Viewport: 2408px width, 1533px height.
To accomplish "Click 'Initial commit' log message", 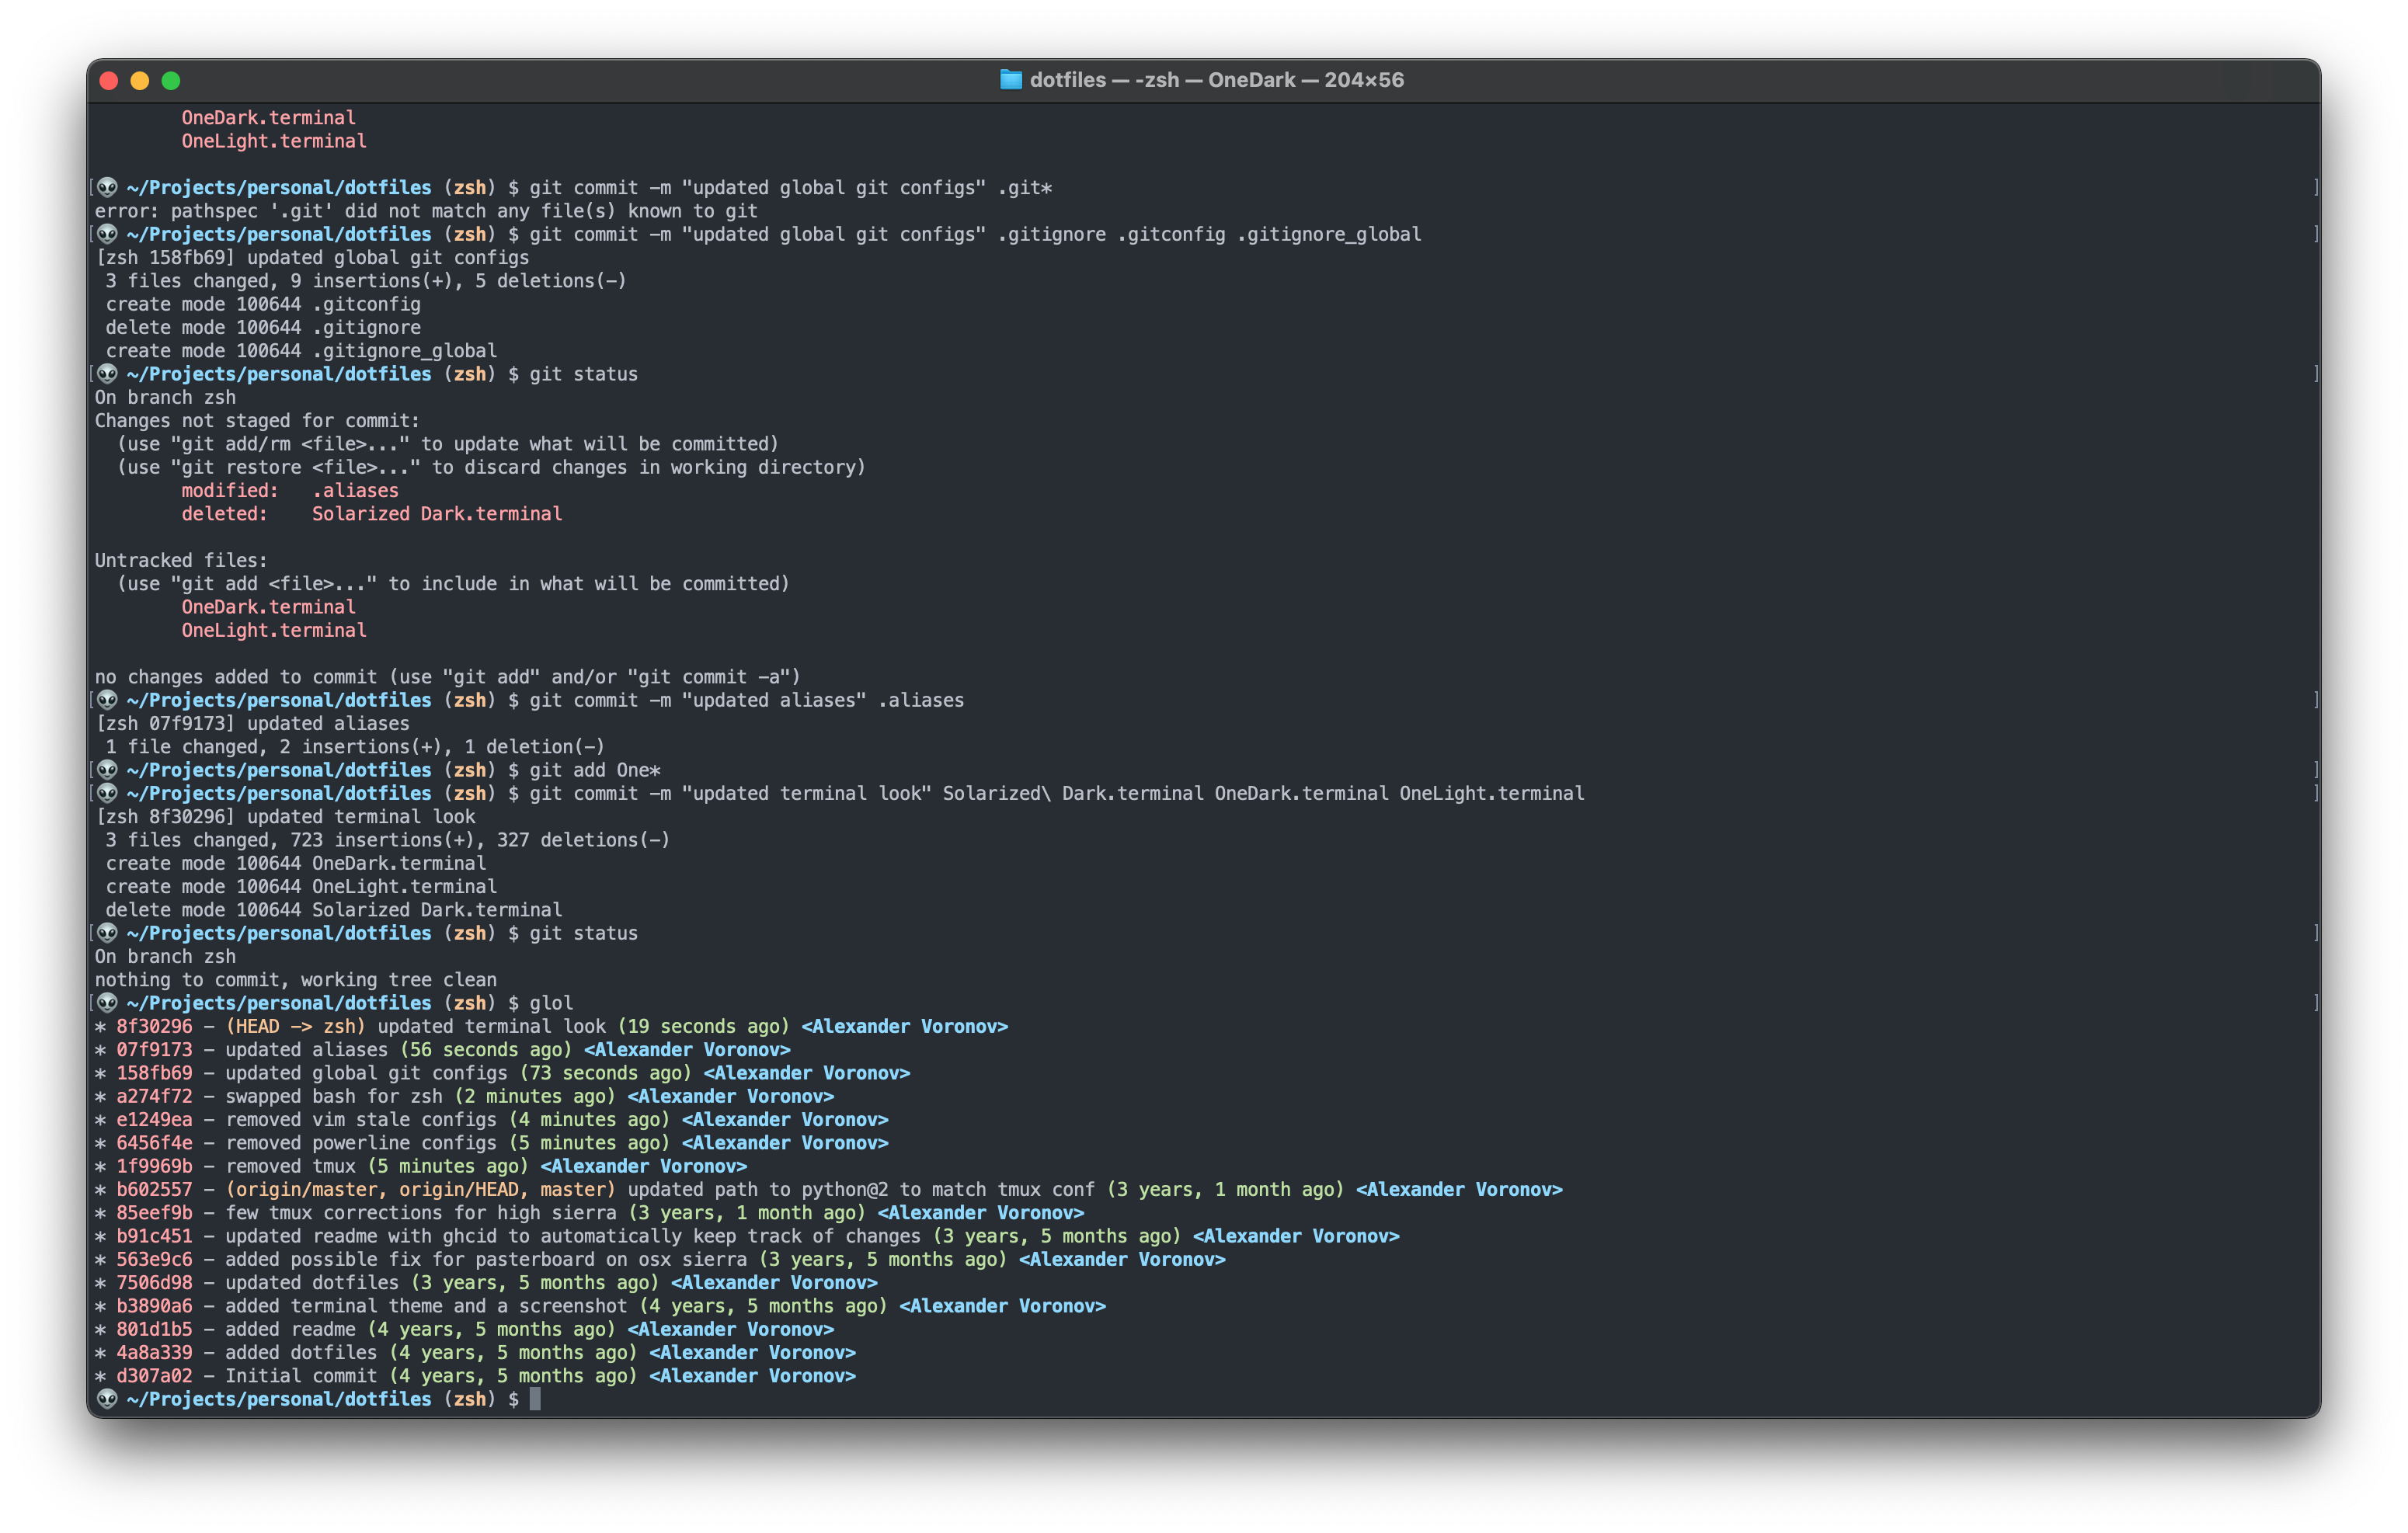I will pos(301,1376).
